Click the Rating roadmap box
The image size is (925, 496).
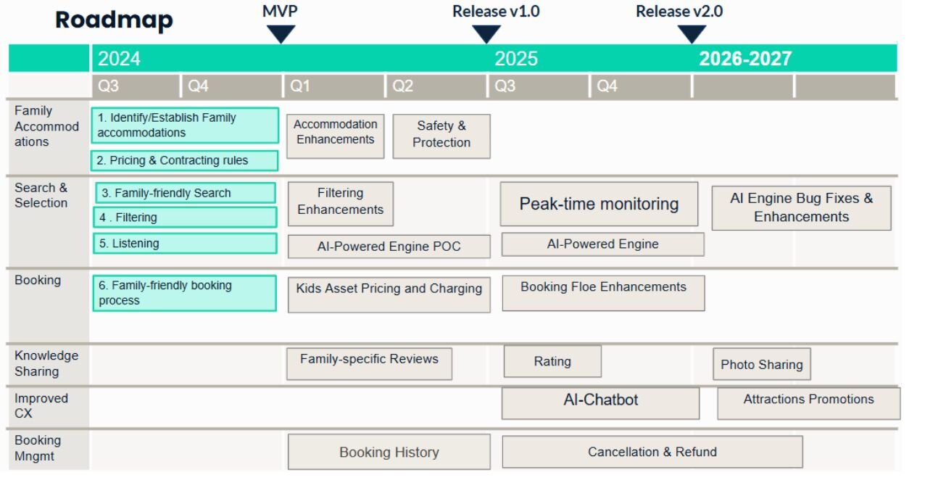[552, 361]
